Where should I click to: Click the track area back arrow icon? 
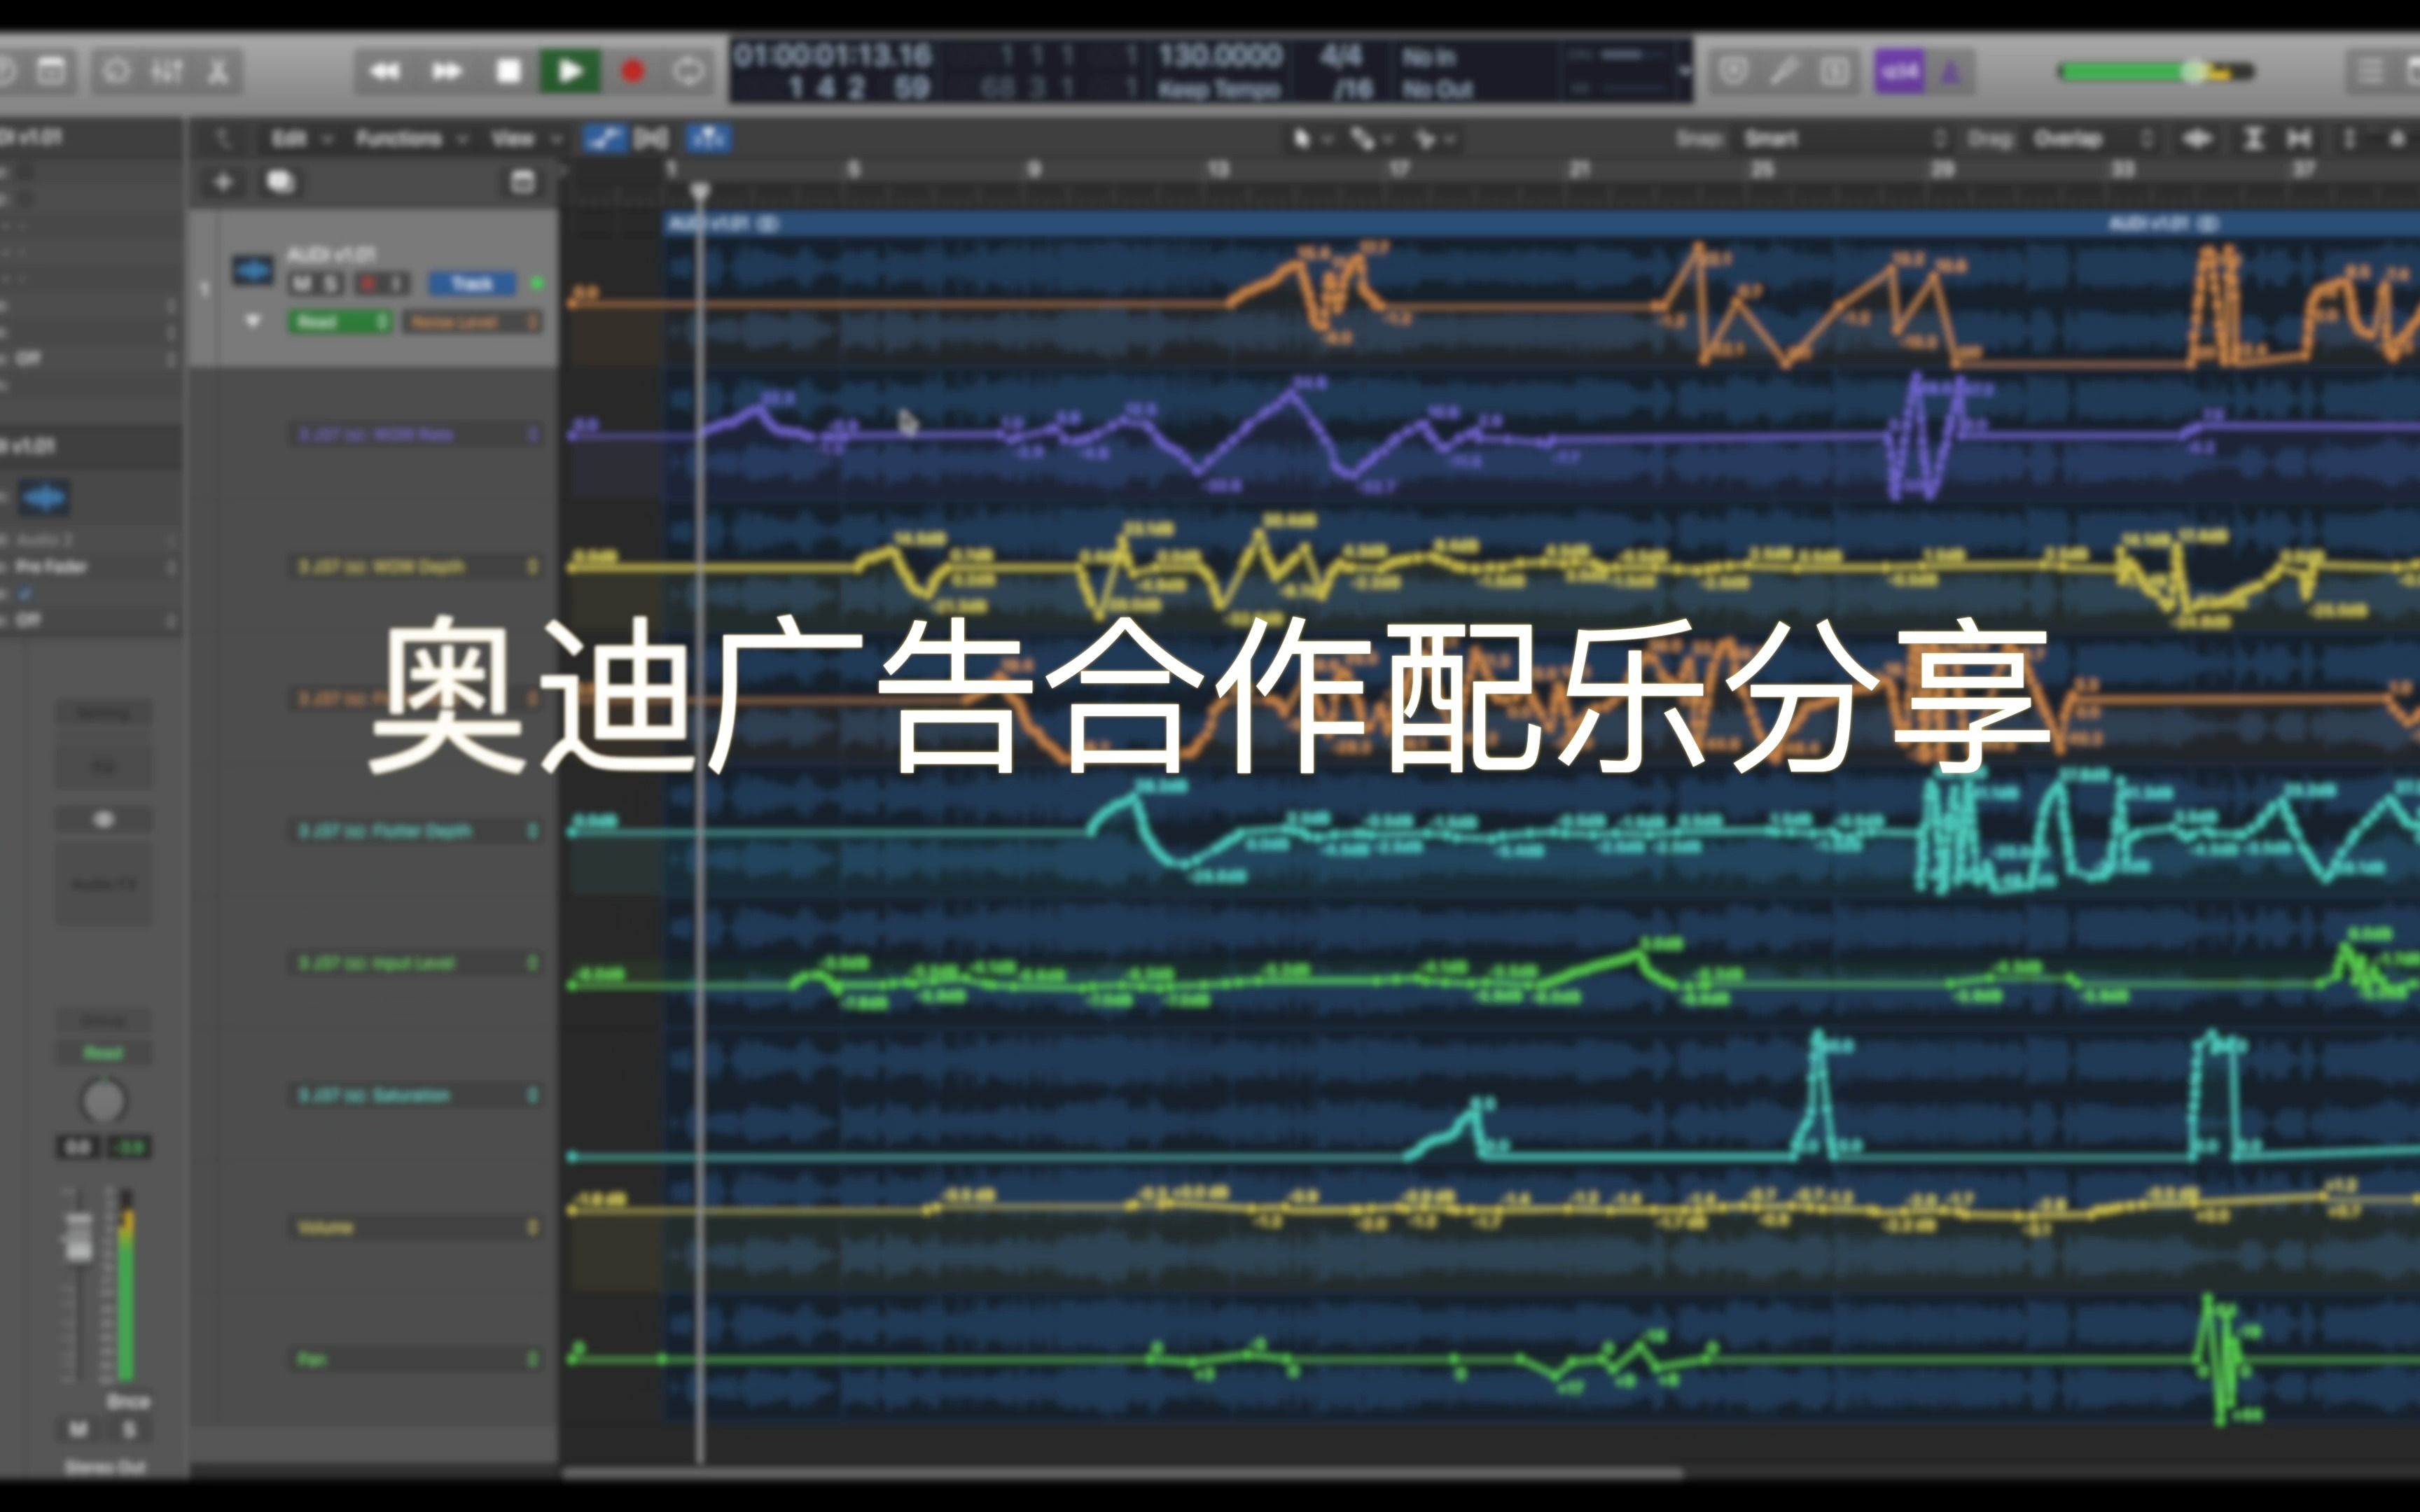(x=223, y=139)
